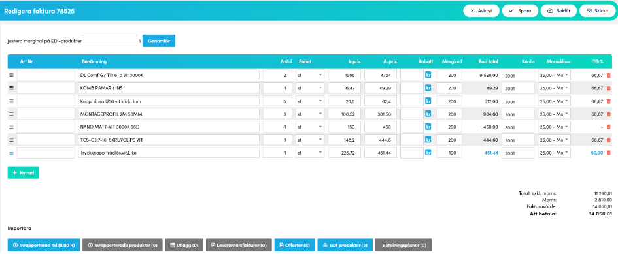Open unit dropdown for Koppl dosa row
Viewport: 618px width, 254px height.
point(310,101)
